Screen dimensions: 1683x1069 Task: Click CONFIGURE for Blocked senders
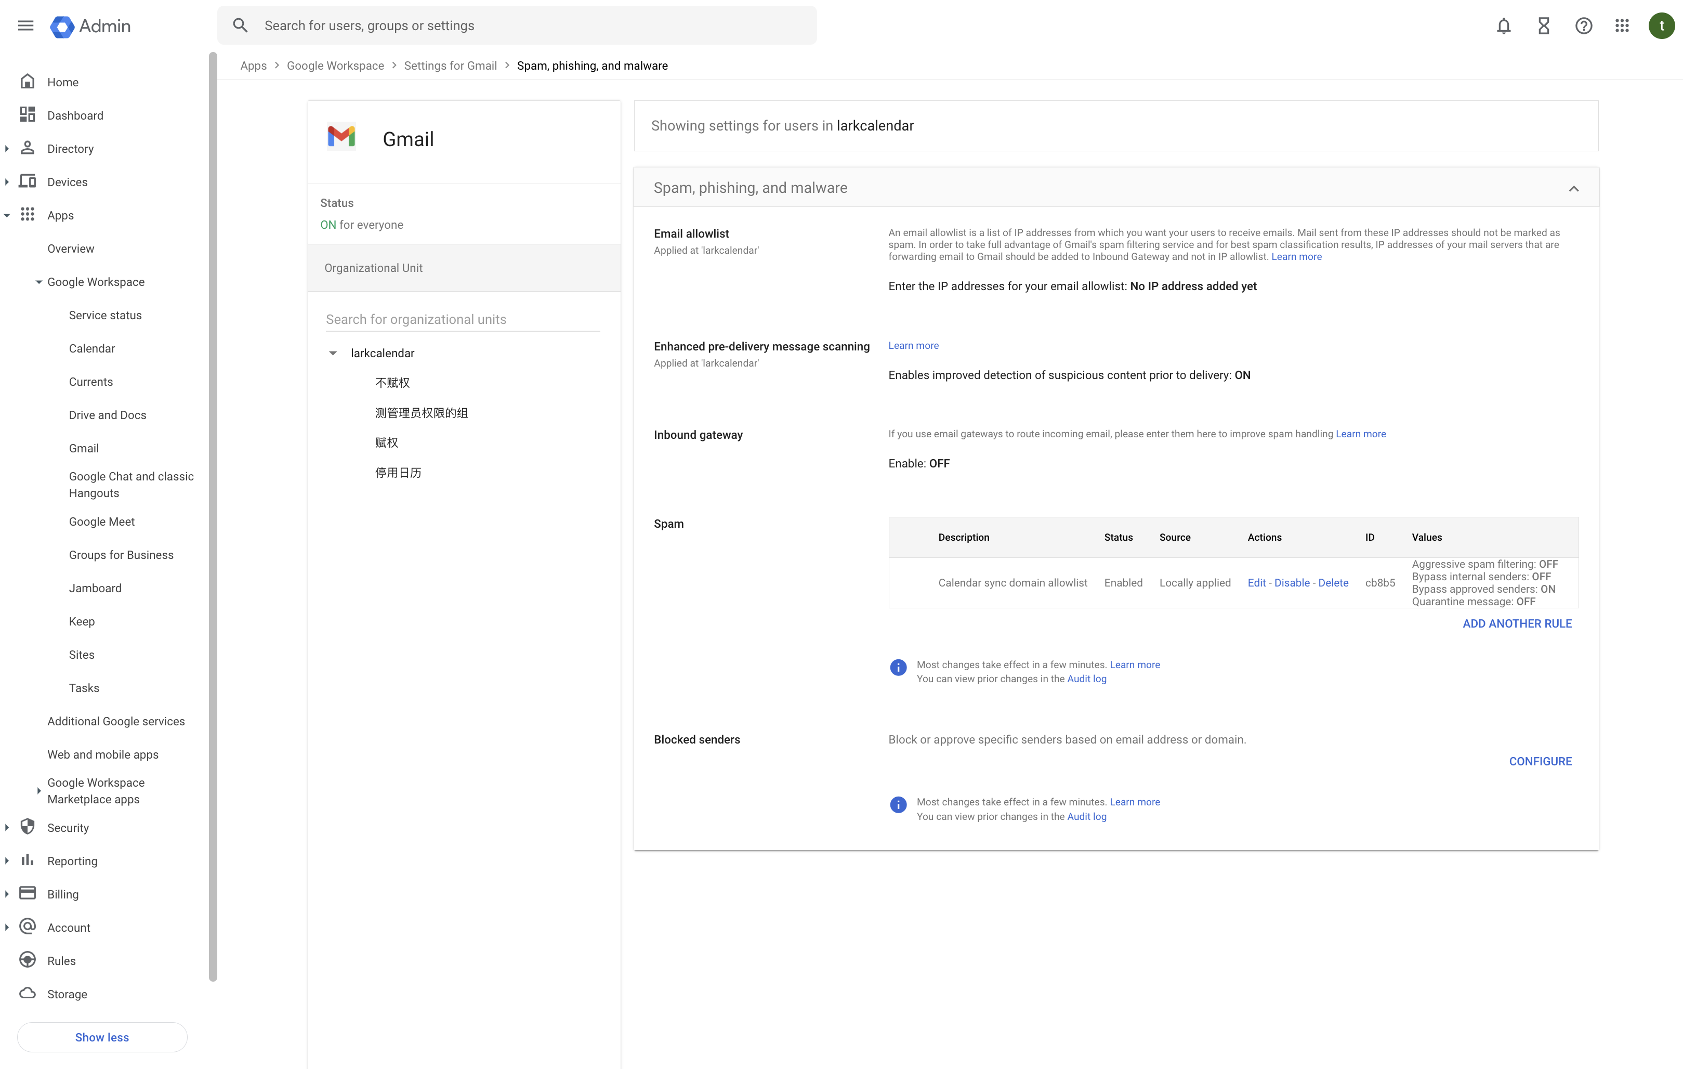pyautogui.click(x=1540, y=761)
